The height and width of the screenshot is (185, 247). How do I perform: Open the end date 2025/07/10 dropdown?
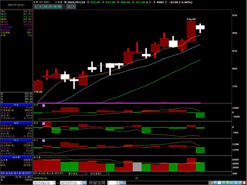tap(81, 183)
